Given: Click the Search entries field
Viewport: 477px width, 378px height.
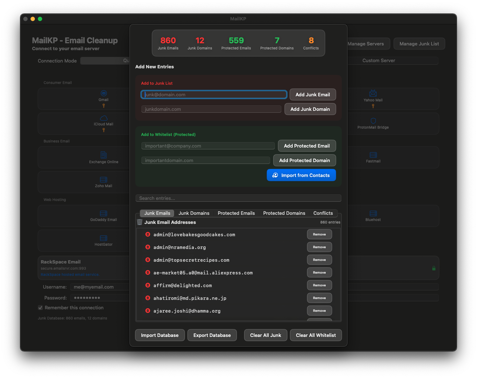Looking at the screenshot, I should coord(238,198).
